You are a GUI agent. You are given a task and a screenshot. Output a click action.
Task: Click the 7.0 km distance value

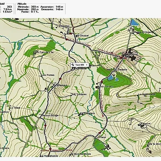coord(8,9)
